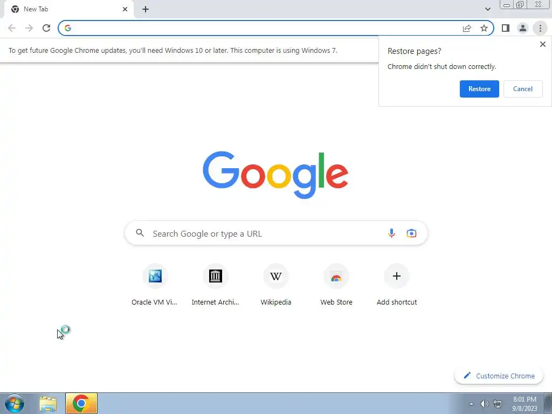This screenshot has width=552, height=414.
Task: Click the magnifier icon in the search box
Action: tap(140, 233)
